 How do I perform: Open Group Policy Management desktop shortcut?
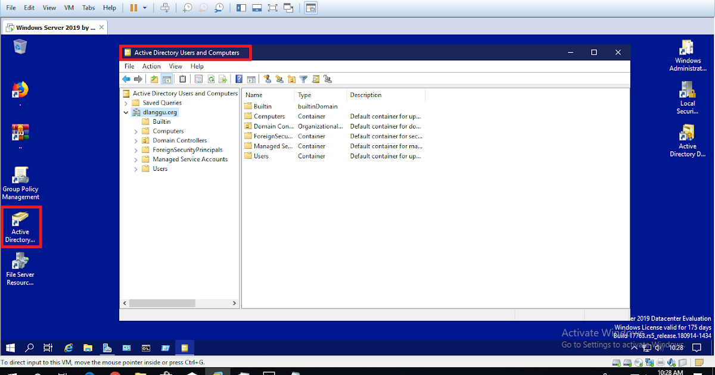tap(21, 184)
